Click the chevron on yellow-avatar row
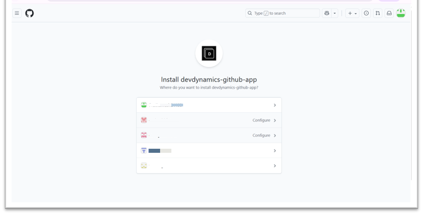423x215 pixels. pyautogui.click(x=275, y=165)
